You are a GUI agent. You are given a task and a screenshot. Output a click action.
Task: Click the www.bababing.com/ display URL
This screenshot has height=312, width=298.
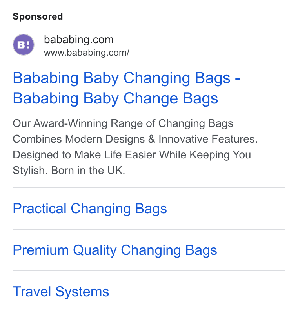tap(87, 53)
